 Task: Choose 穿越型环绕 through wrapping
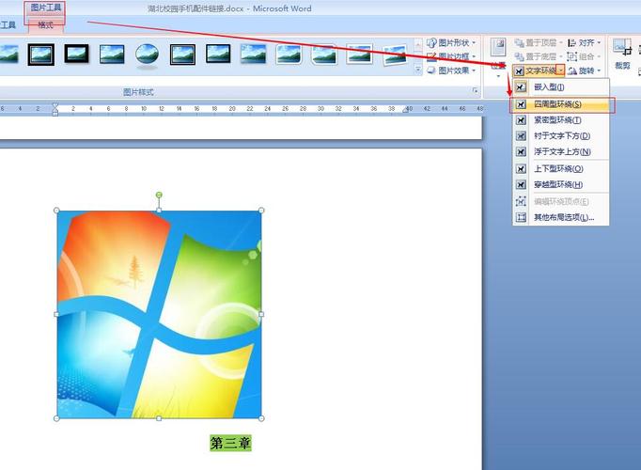point(560,185)
